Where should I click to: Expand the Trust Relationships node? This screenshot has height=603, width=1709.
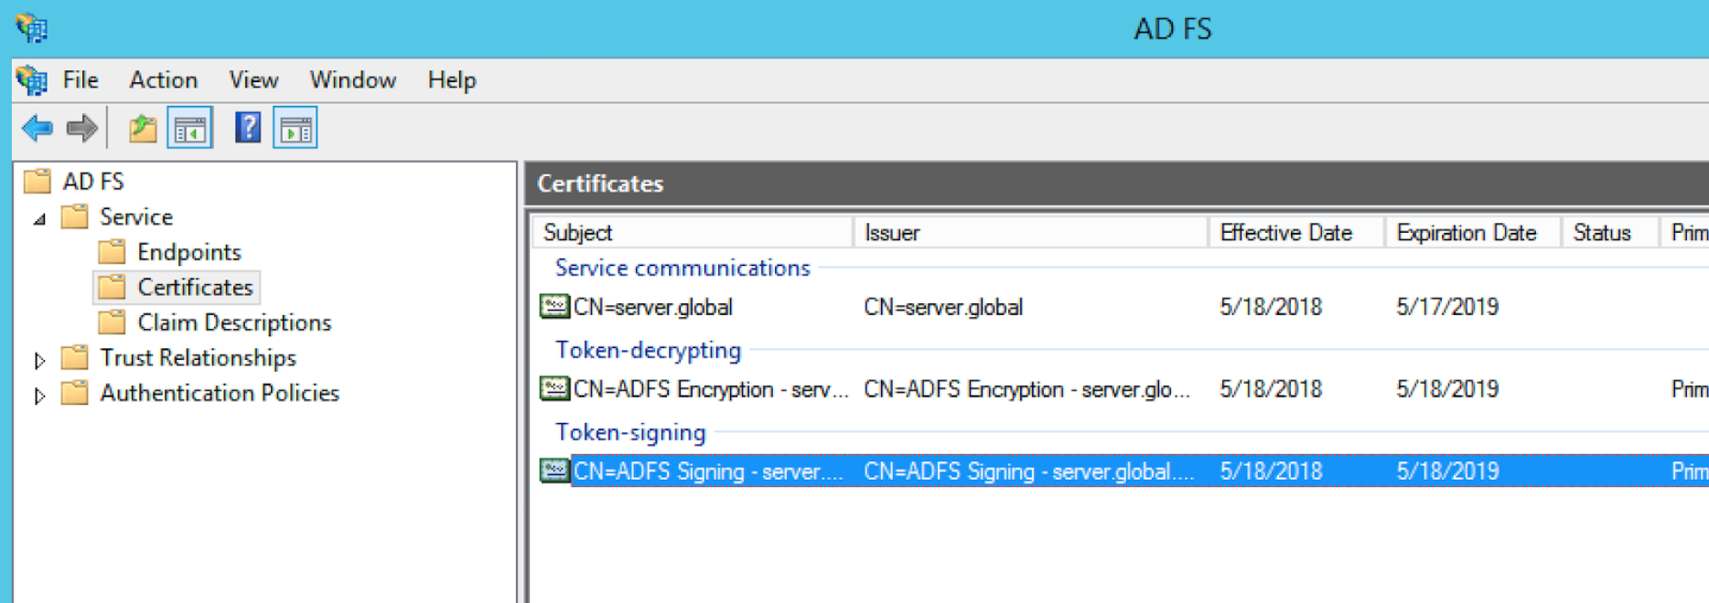coord(39,360)
